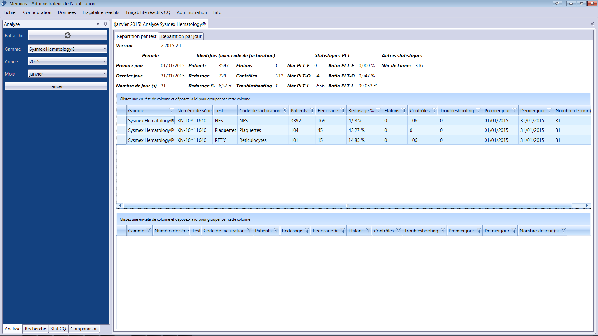Click the Sysmex Hematology cell in NFS row
Image resolution: width=598 pixels, height=336 pixels.
(151, 120)
